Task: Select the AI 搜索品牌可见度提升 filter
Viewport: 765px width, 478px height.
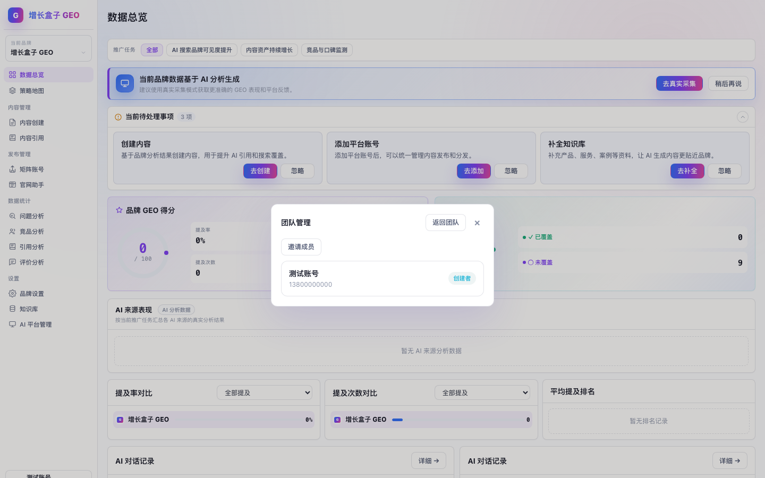Action: point(202,50)
